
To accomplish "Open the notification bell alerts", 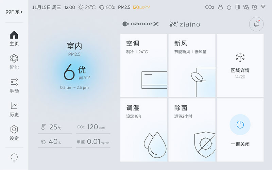I will click(256, 24).
